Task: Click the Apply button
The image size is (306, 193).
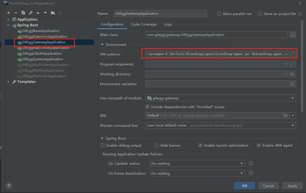Action: (292, 186)
